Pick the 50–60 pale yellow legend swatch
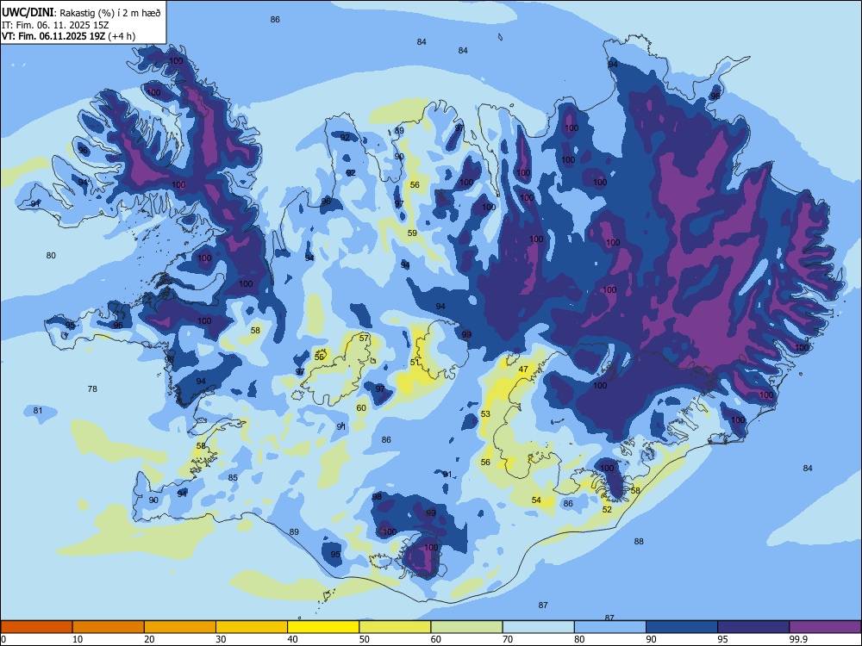862x646 pixels. pos(395,627)
